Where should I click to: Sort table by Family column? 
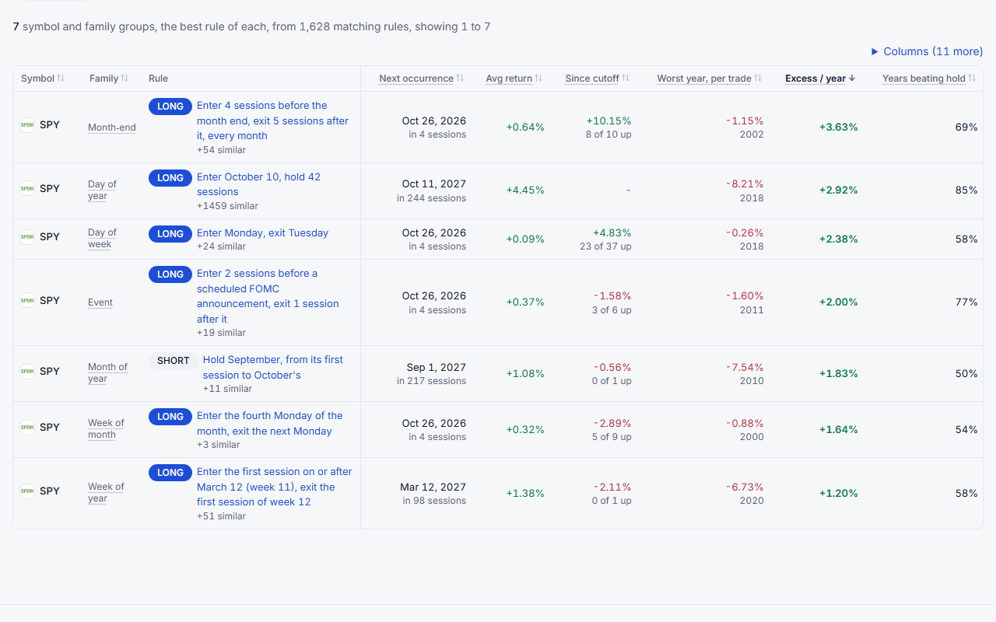pos(109,79)
